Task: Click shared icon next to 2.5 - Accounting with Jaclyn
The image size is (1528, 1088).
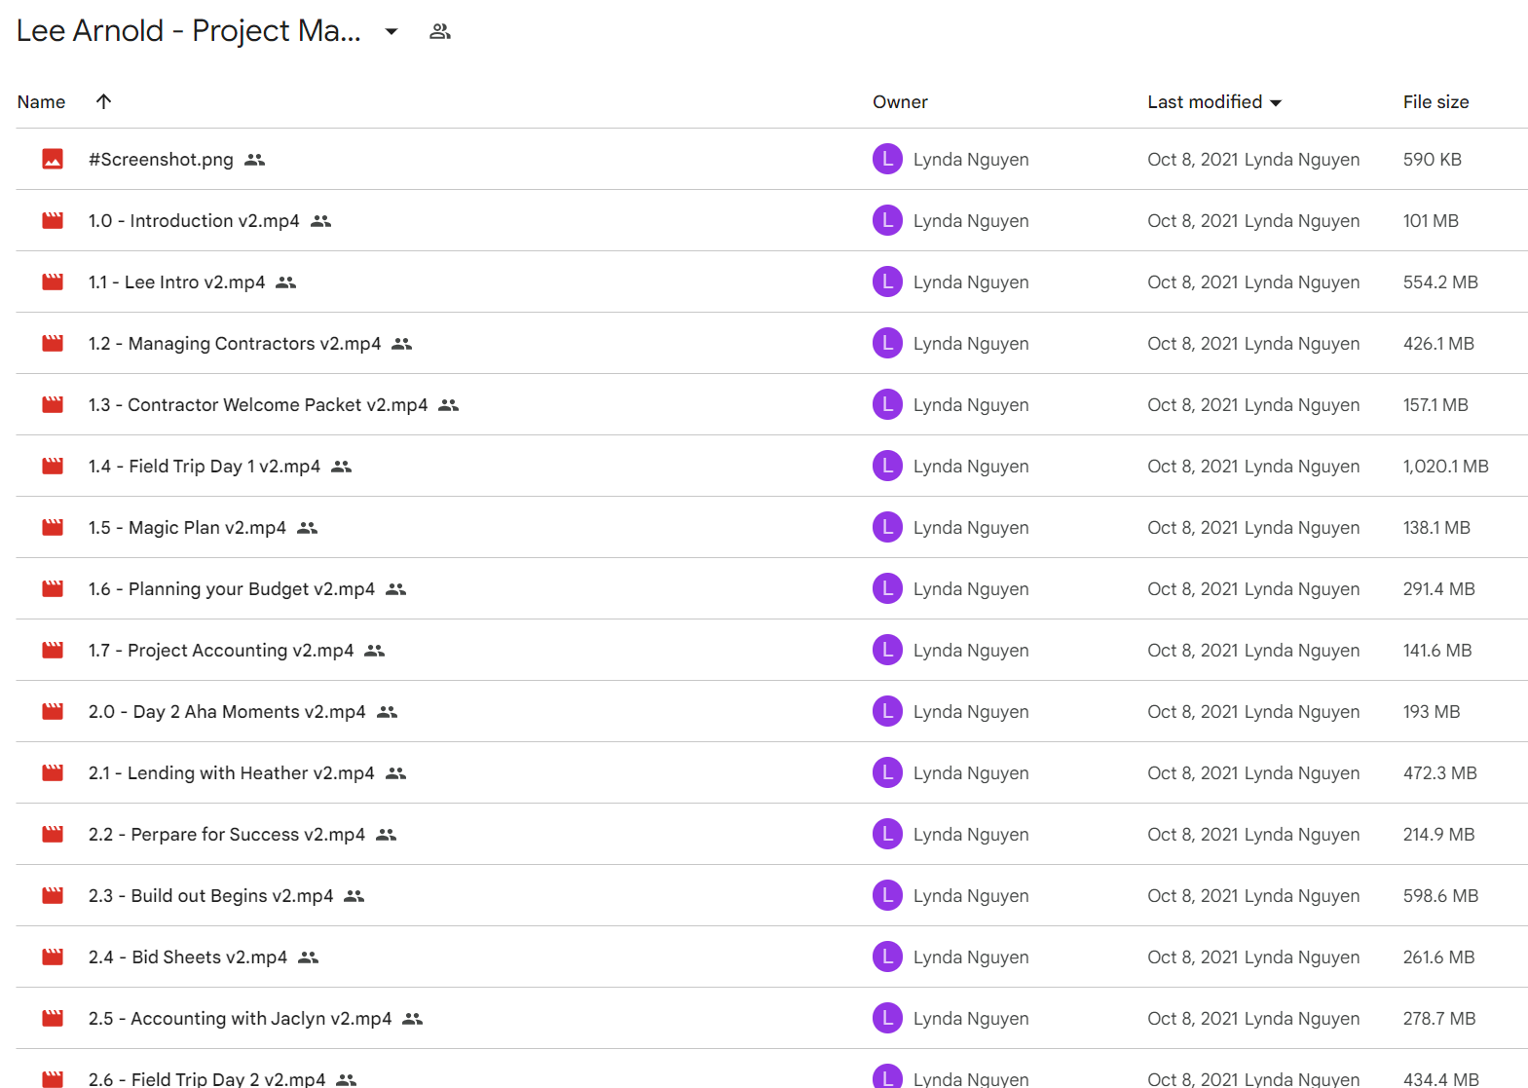Action: click(413, 1019)
